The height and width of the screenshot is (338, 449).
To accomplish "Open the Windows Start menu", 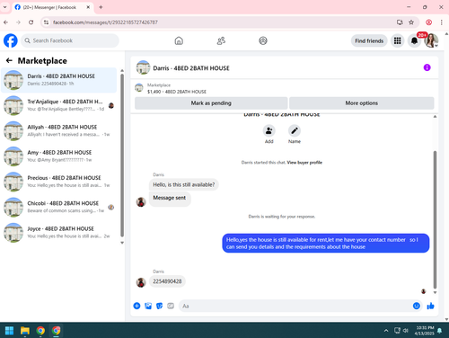I will point(9,331).
